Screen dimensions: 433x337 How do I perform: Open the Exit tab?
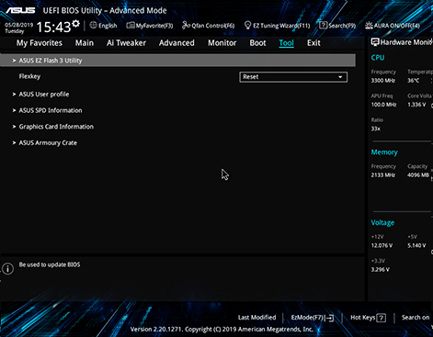[313, 43]
